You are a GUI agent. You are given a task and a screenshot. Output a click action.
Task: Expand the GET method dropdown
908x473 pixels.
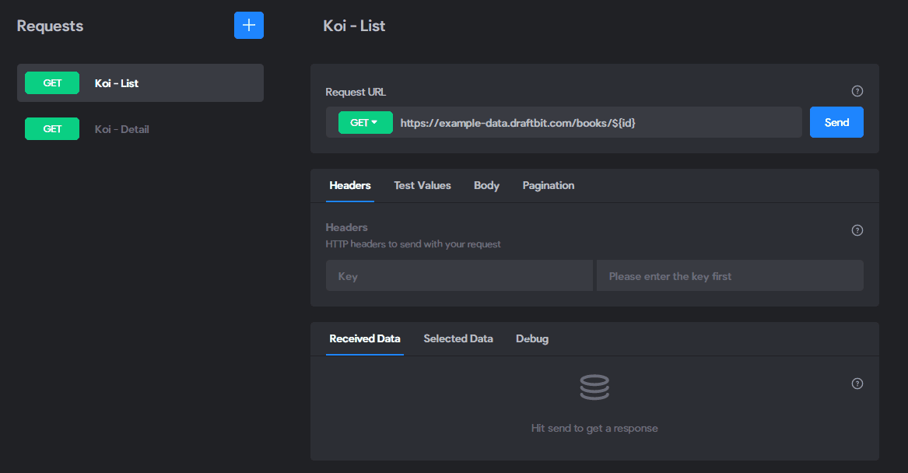(x=366, y=123)
